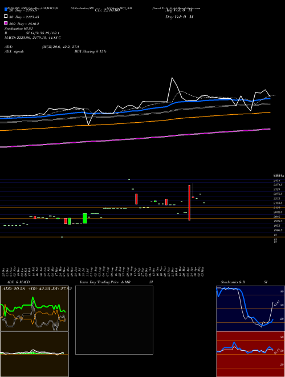Click the tall red candlestick reaching 2373.5

pos(189,202)
